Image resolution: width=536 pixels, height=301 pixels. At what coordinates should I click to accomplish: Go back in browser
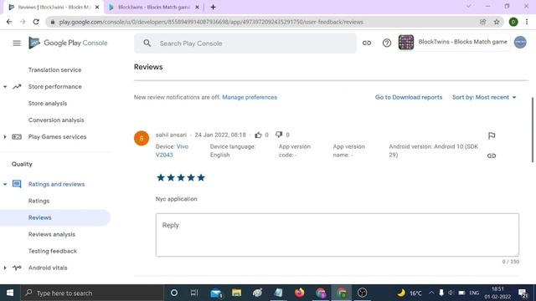pos(9,22)
